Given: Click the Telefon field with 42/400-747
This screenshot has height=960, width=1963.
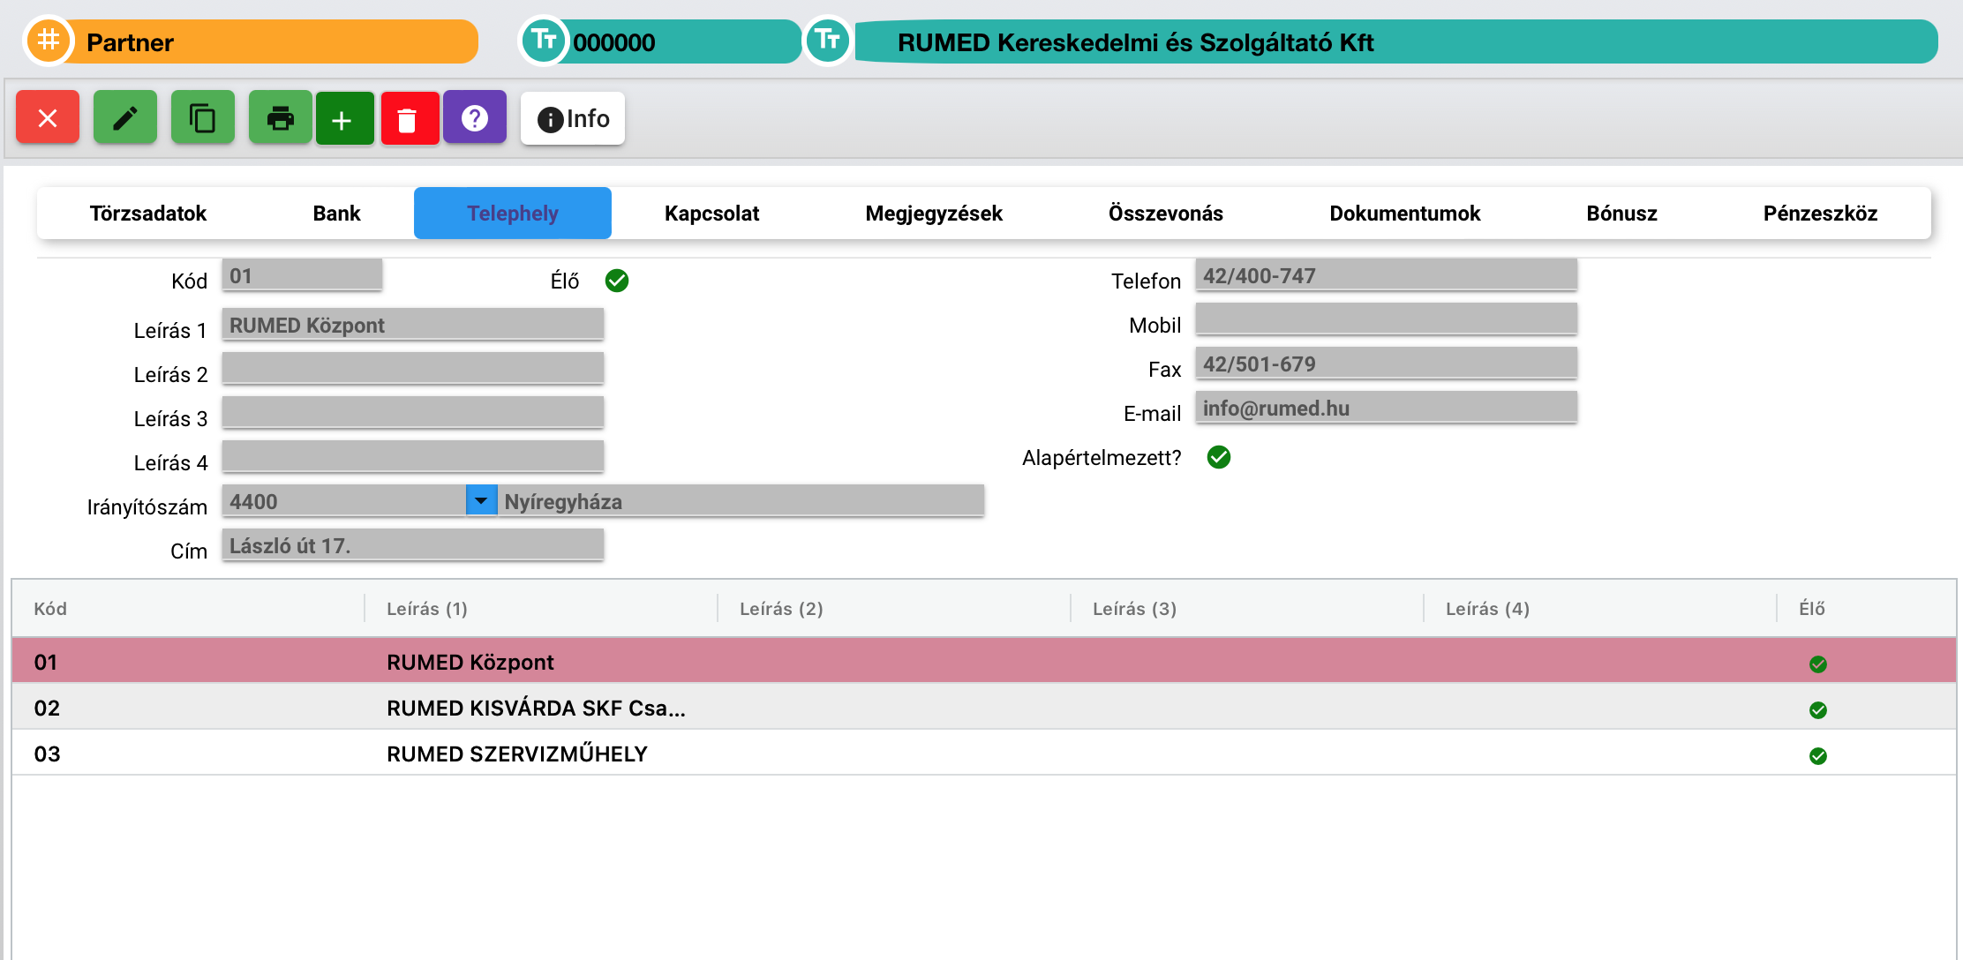Looking at the screenshot, I should [x=1386, y=275].
